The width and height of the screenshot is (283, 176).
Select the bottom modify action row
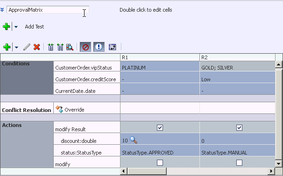point(87,162)
